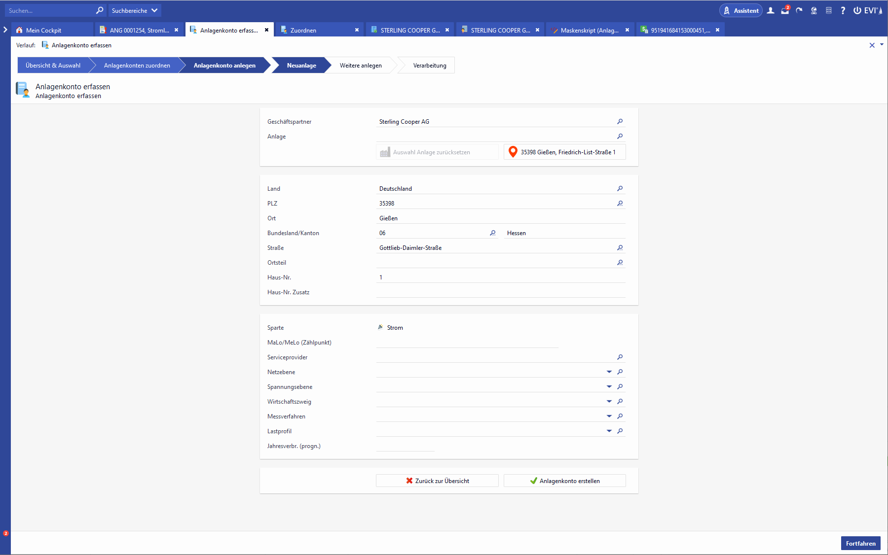
Task: Click search icon next to Straße field
Action: pyautogui.click(x=620, y=247)
